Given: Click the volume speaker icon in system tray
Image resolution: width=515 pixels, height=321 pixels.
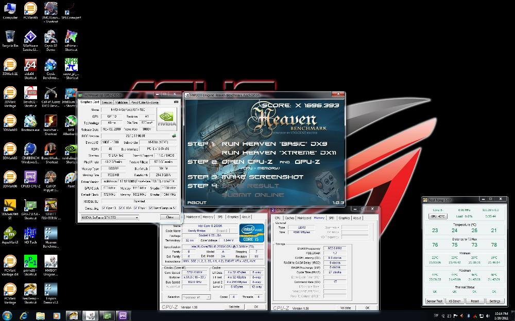Looking at the screenshot, I should (x=488, y=316).
